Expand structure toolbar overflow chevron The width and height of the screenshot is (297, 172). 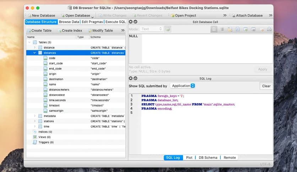123,30
